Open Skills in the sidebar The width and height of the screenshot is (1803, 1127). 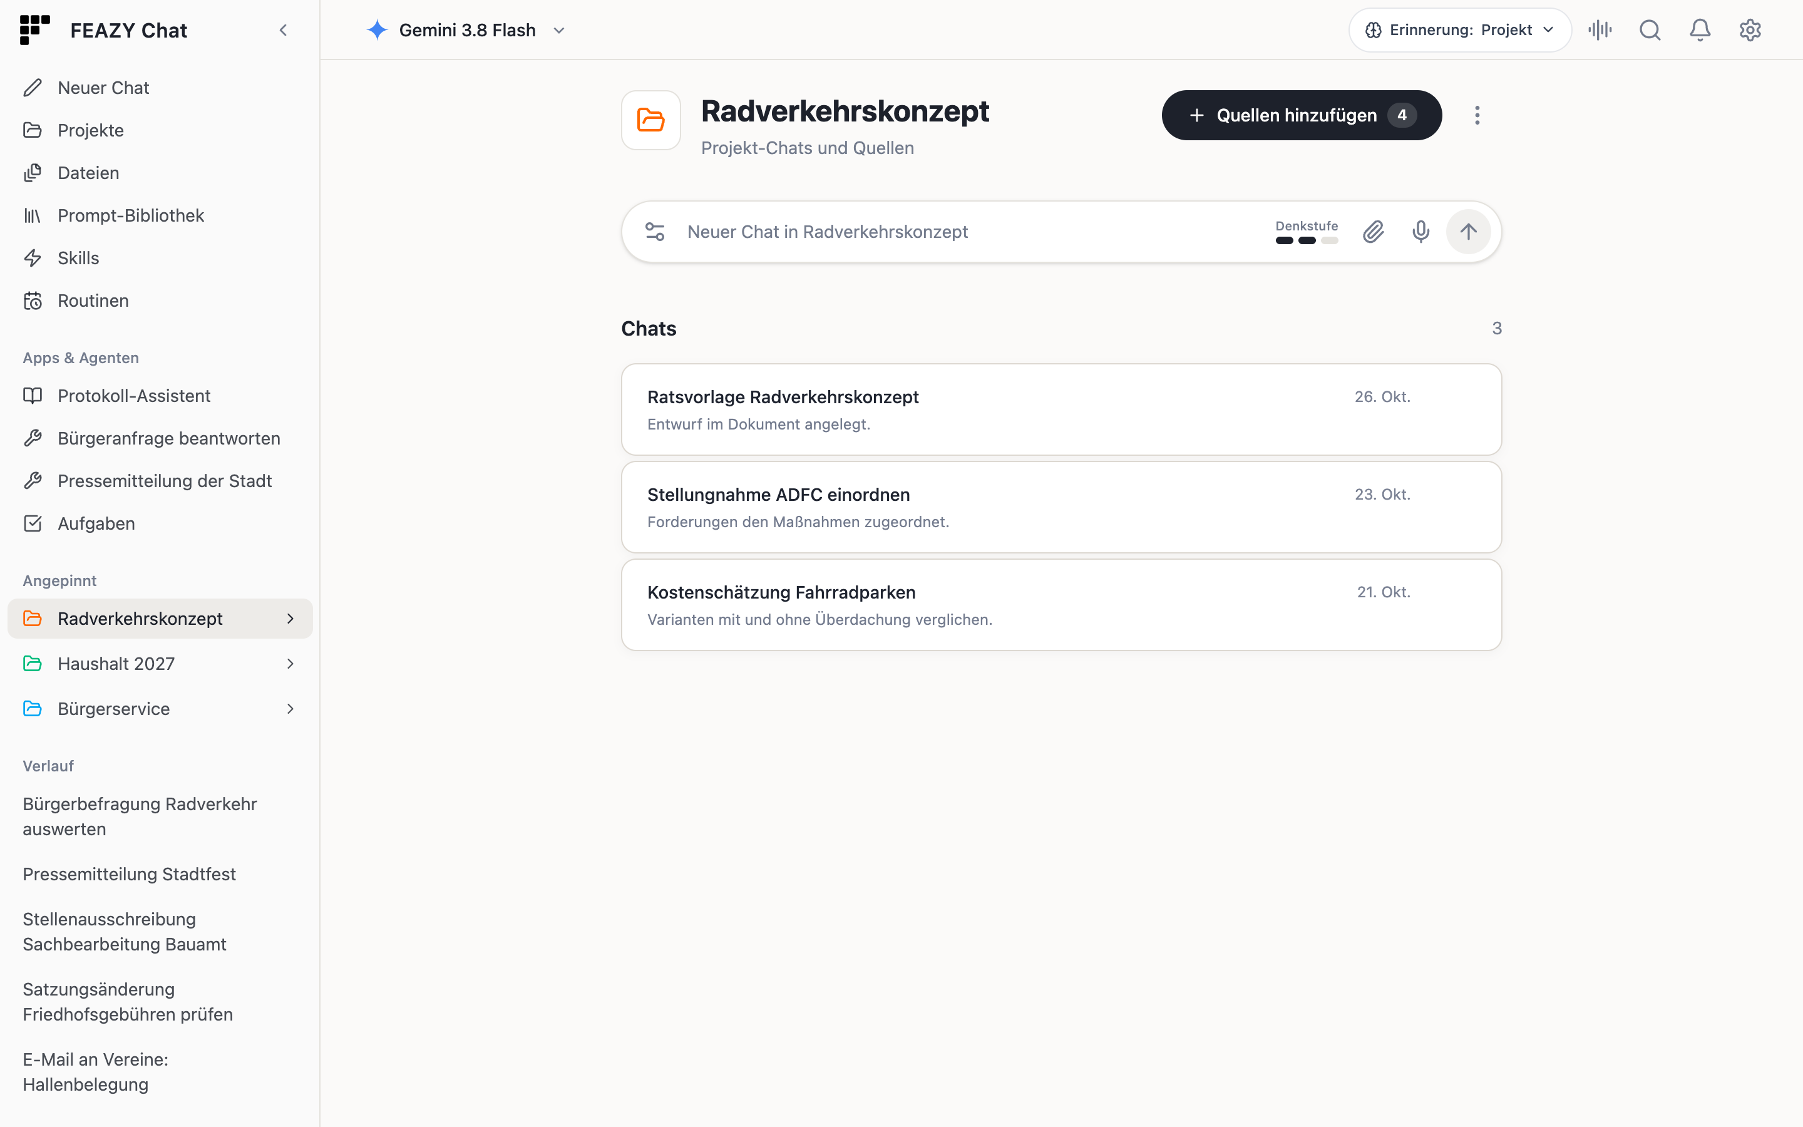[x=160, y=258]
